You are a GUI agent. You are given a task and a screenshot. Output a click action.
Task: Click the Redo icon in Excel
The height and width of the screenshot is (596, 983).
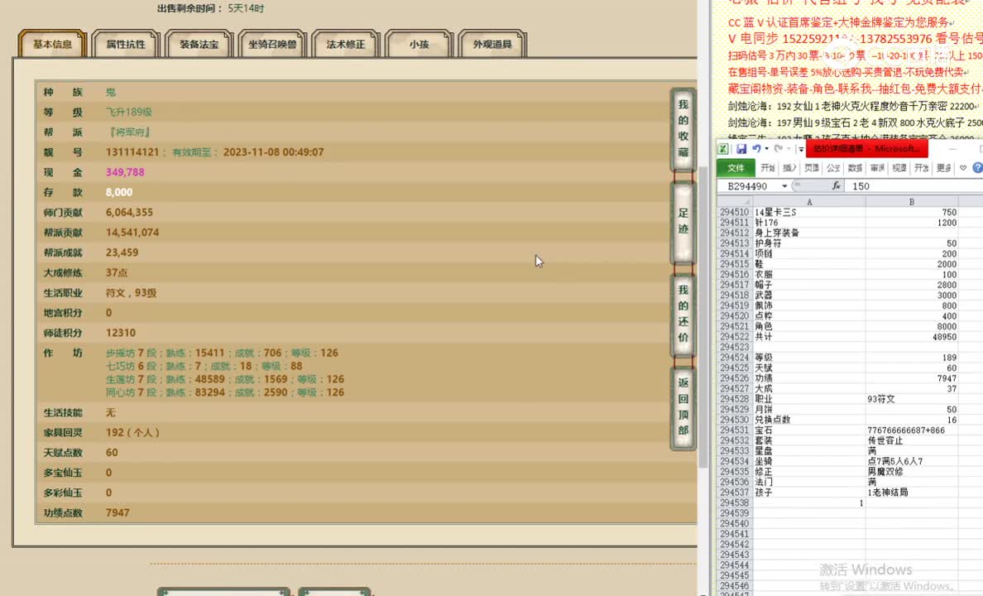(778, 150)
